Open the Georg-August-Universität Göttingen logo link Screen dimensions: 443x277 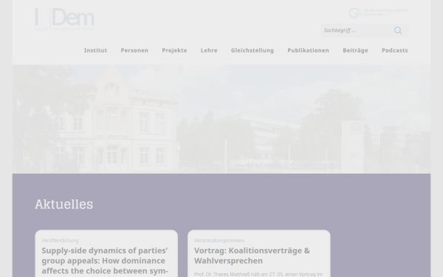pyautogui.click(x=378, y=13)
